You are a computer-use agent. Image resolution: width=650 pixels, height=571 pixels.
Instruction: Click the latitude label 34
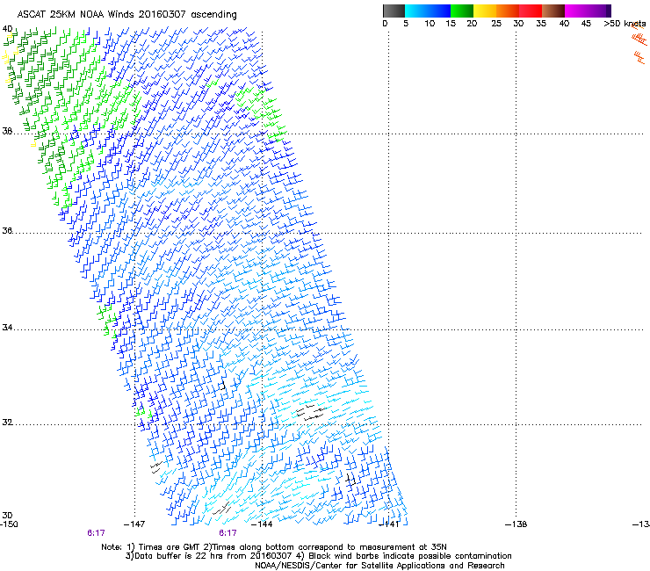click(x=7, y=328)
